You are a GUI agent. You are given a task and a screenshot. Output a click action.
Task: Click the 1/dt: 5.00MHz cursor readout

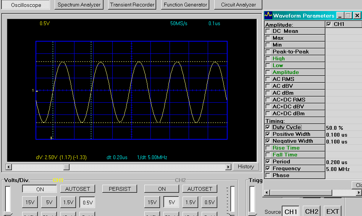[152, 157]
